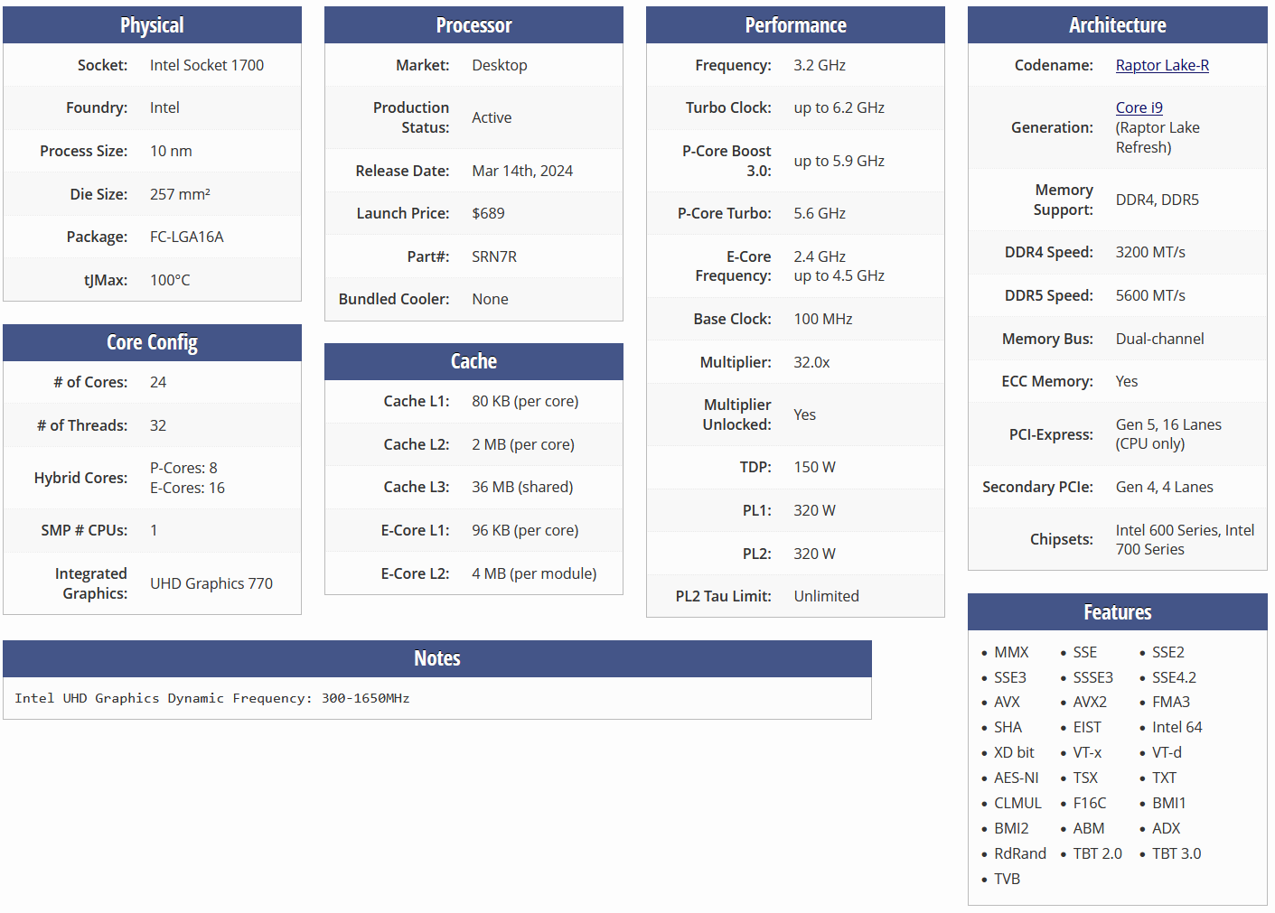Open the Raptor Lake-R codename link
Image resolution: width=1275 pixels, height=913 pixels.
tap(1162, 65)
